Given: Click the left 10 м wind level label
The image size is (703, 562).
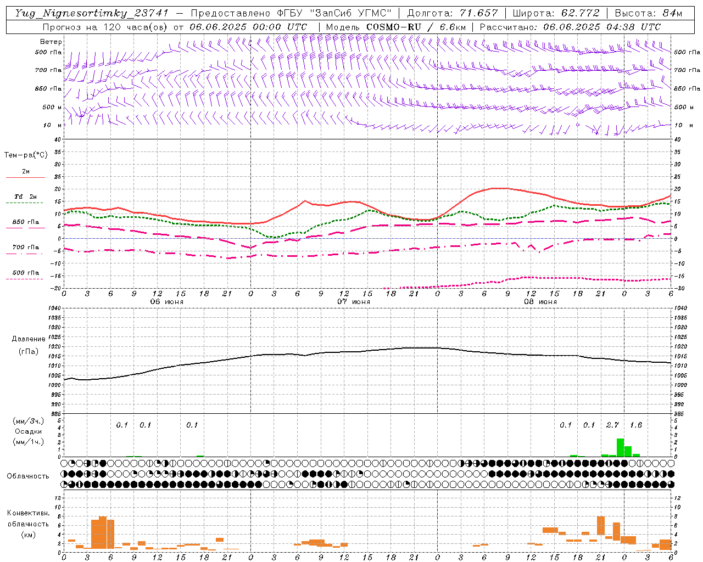Looking at the screenshot, I should pos(53,125).
